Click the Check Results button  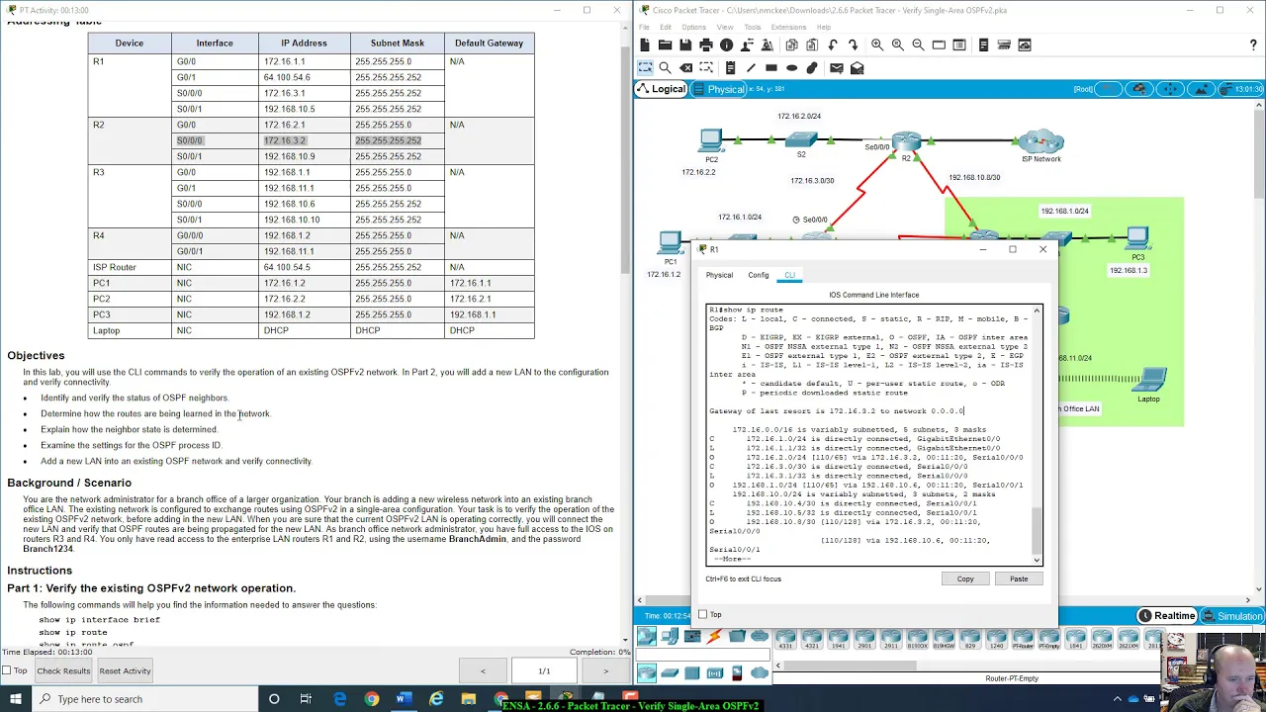tap(63, 670)
